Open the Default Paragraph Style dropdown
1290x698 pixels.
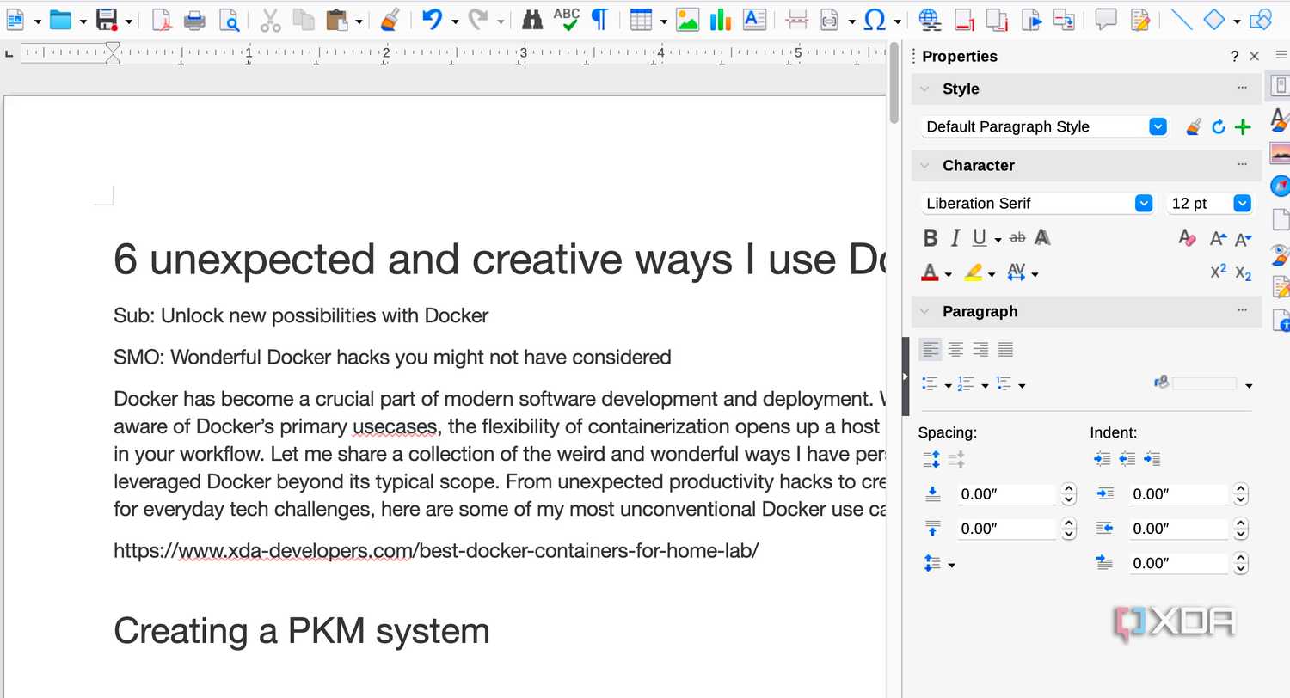pos(1158,126)
